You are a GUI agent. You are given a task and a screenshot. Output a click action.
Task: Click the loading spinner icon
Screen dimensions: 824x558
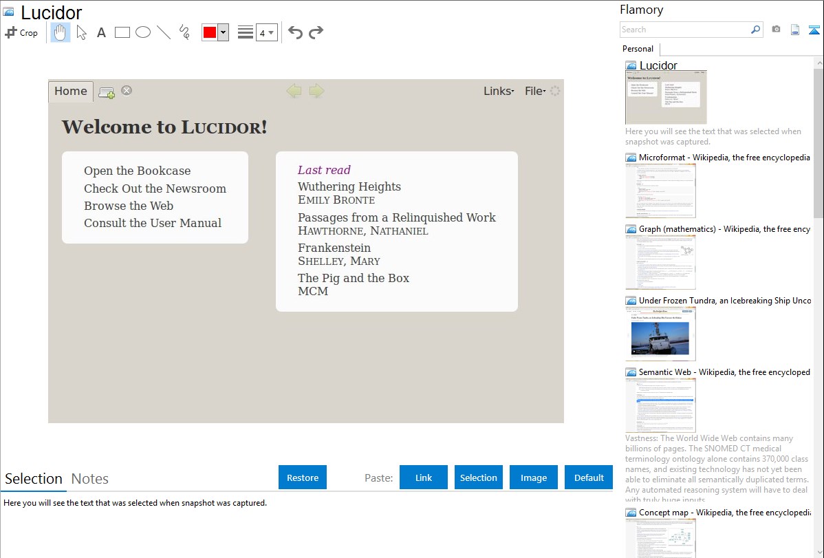point(555,91)
